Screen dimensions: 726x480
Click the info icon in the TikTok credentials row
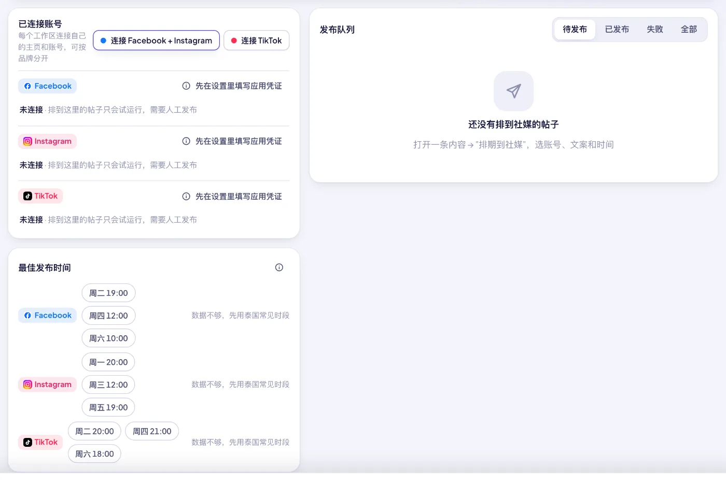(186, 197)
